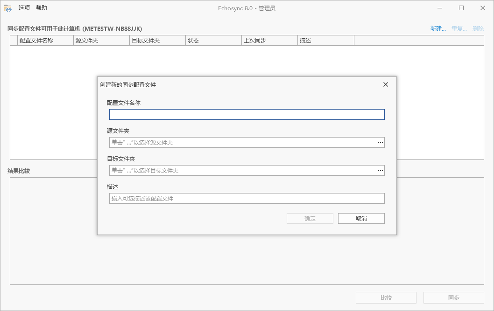This screenshot has width=494, height=311.
Task: Click inside the 描述 input field
Action: pyautogui.click(x=247, y=198)
